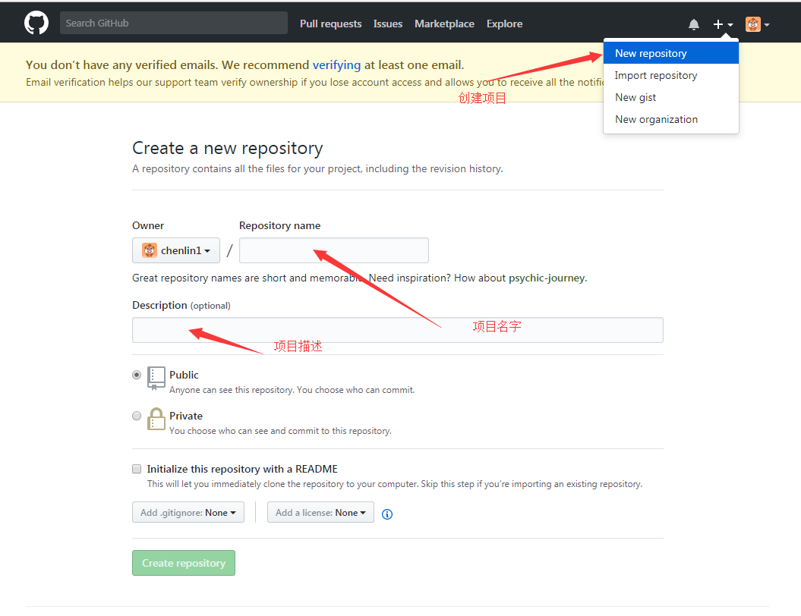The height and width of the screenshot is (616, 801).
Task: Click the license info icon
Action: pos(387,514)
